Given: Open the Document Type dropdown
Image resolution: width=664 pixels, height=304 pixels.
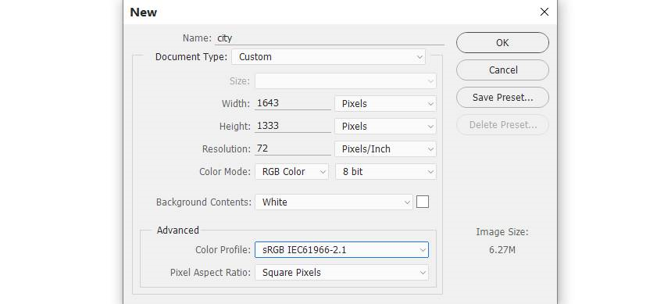Looking at the screenshot, I should coord(328,57).
